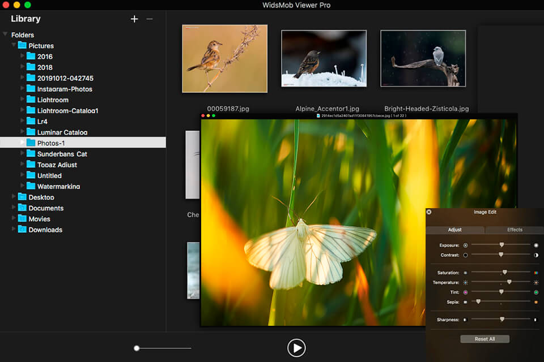Screen dimensions: 544x362
Task: Select the Temperature warm sun icon
Action: coord(535,282)
